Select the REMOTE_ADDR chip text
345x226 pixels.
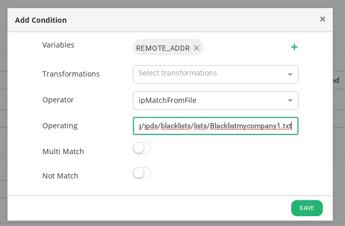163,48
